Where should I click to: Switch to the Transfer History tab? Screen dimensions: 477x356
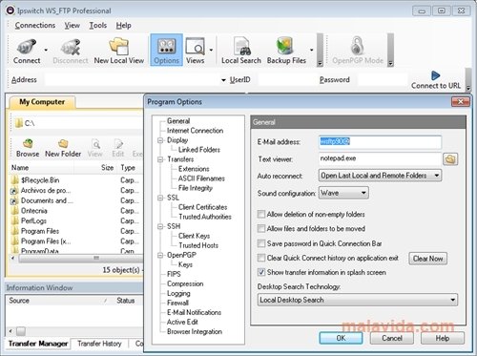pos(99,344)
